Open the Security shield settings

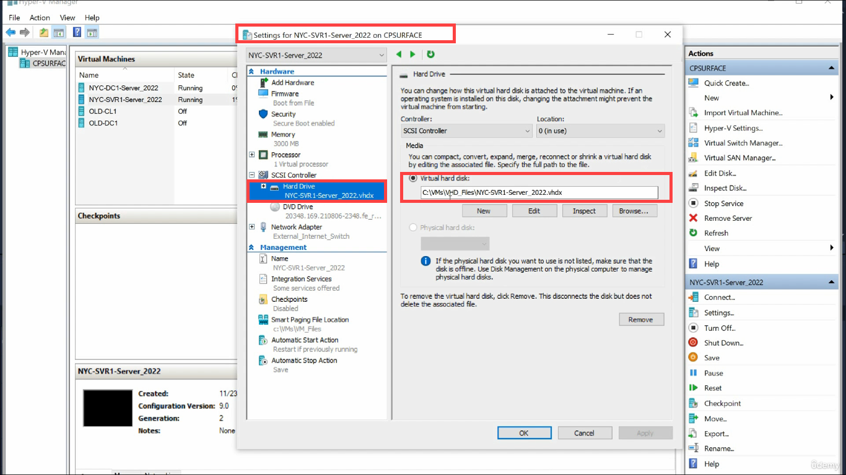click(283, 114)
